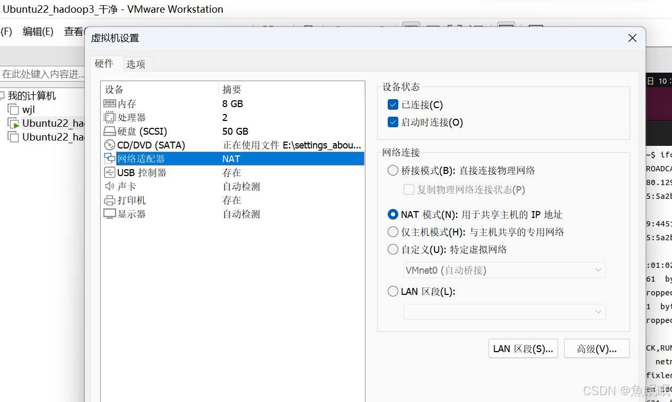Click the 高级(V)... button
Screen dimensions: 672x402
pos(597,349)
